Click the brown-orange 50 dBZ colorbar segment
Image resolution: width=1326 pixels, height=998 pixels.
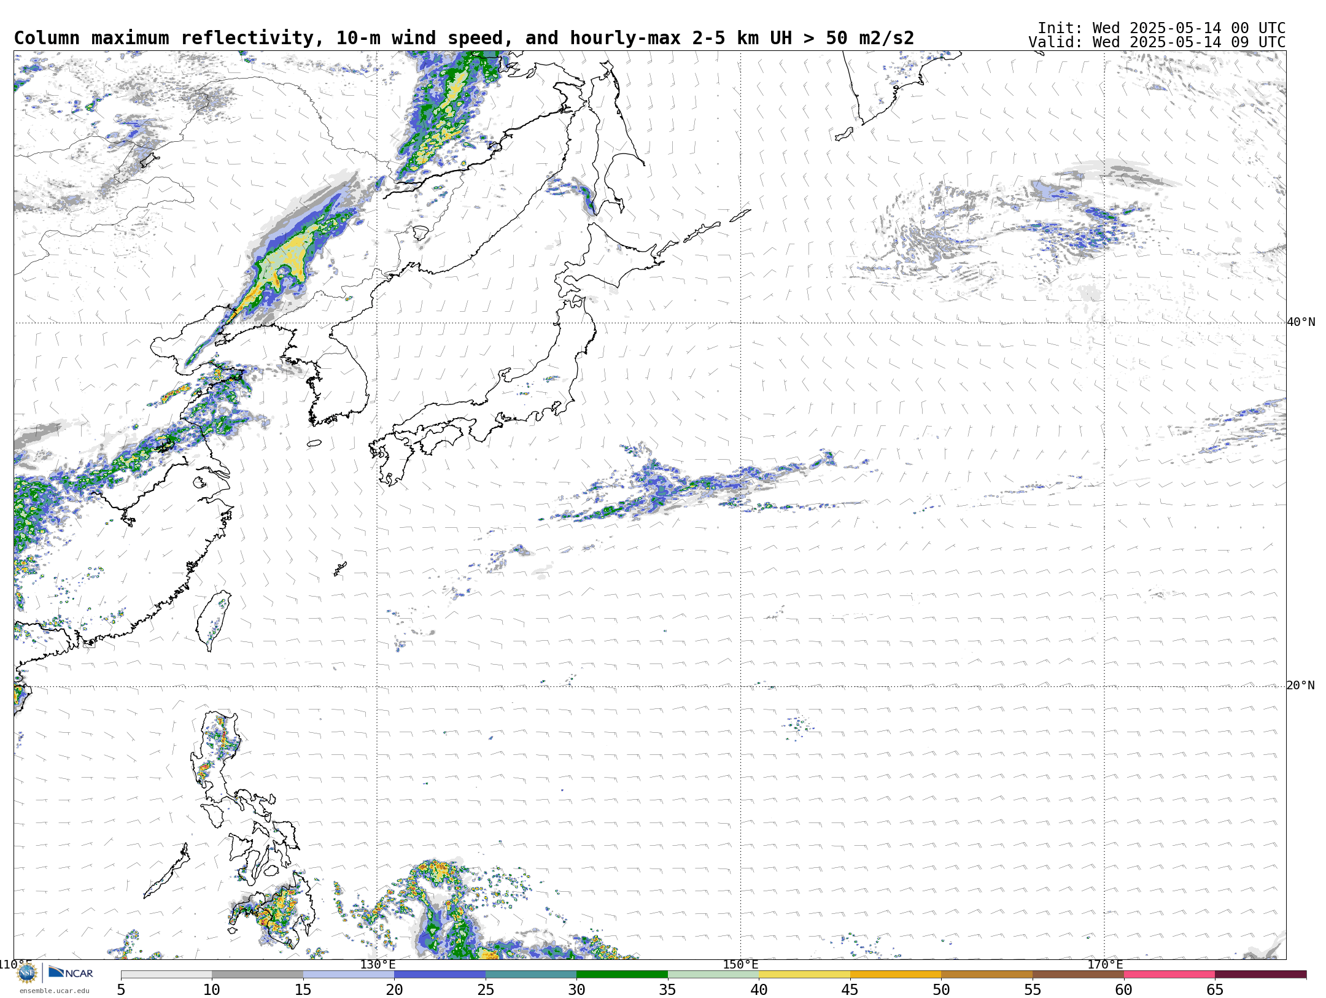pos(987,975)
